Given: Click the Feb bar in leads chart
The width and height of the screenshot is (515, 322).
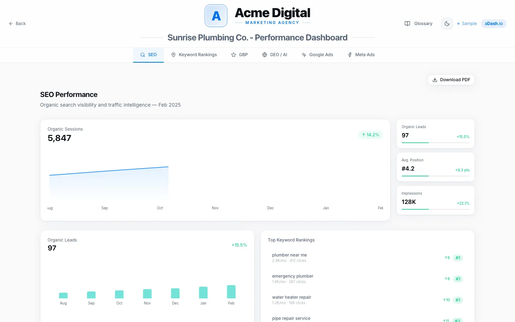Looking at the screenshot, I should pyautogui.click(x=231, y=292).
